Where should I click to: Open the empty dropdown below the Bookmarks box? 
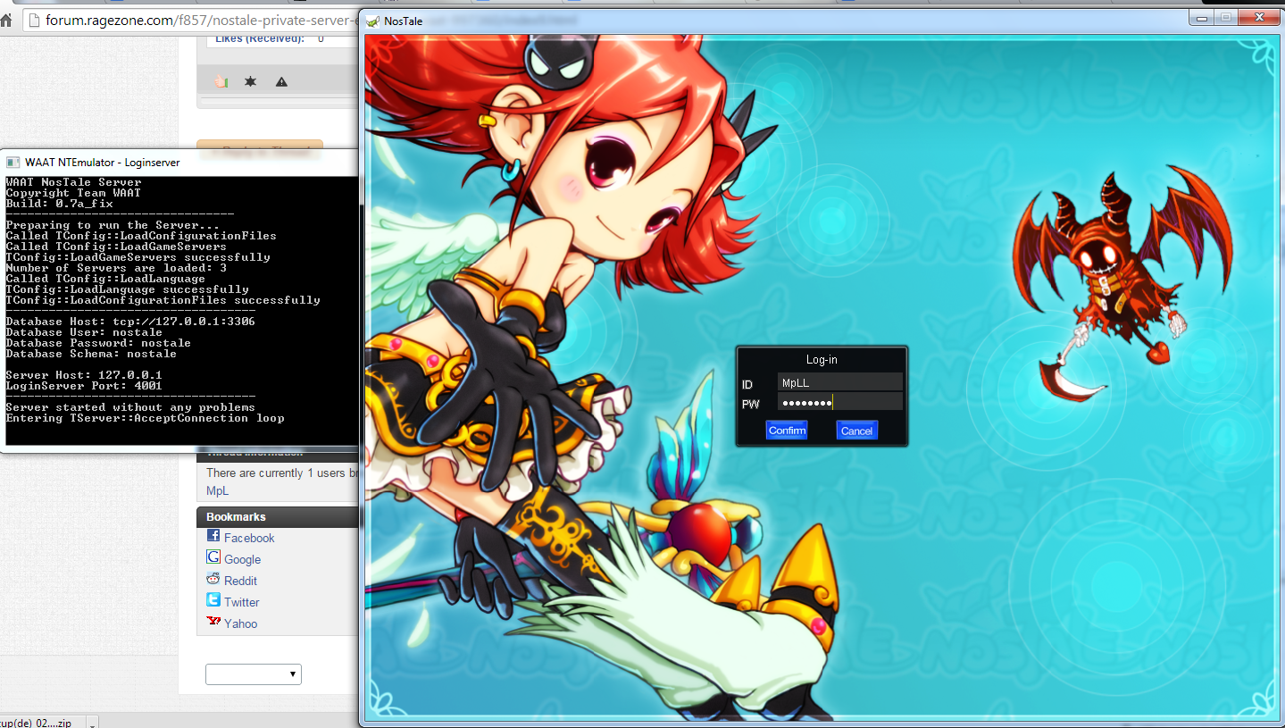click(254, 674)
